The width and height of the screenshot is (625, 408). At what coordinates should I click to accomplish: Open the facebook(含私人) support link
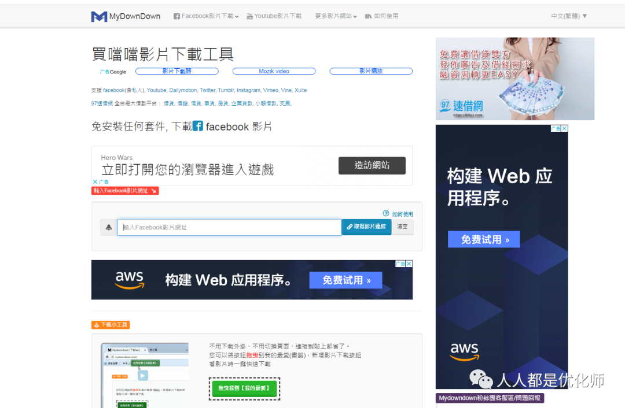coord(124,90)
